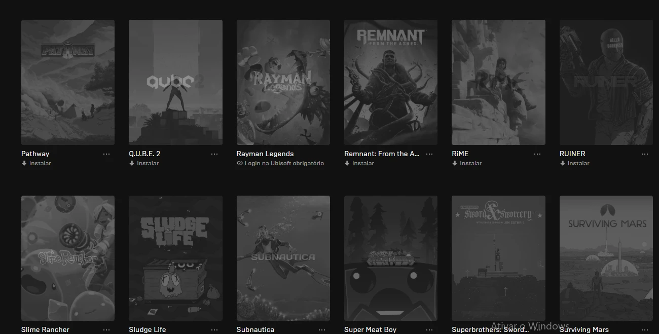Install Q.U.B.E. 2 via its Instalar link
Image resolution: width=659 pixels, height=334 pixels.
pyautogui.click(x=144, y=163)
